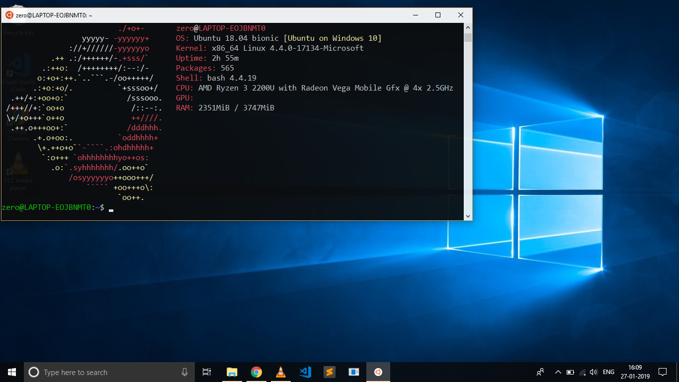679x382 pixels.
Task: Click the 'CPU: AMD Ryzen 3 2200U' line
Action: coord(315,88)
